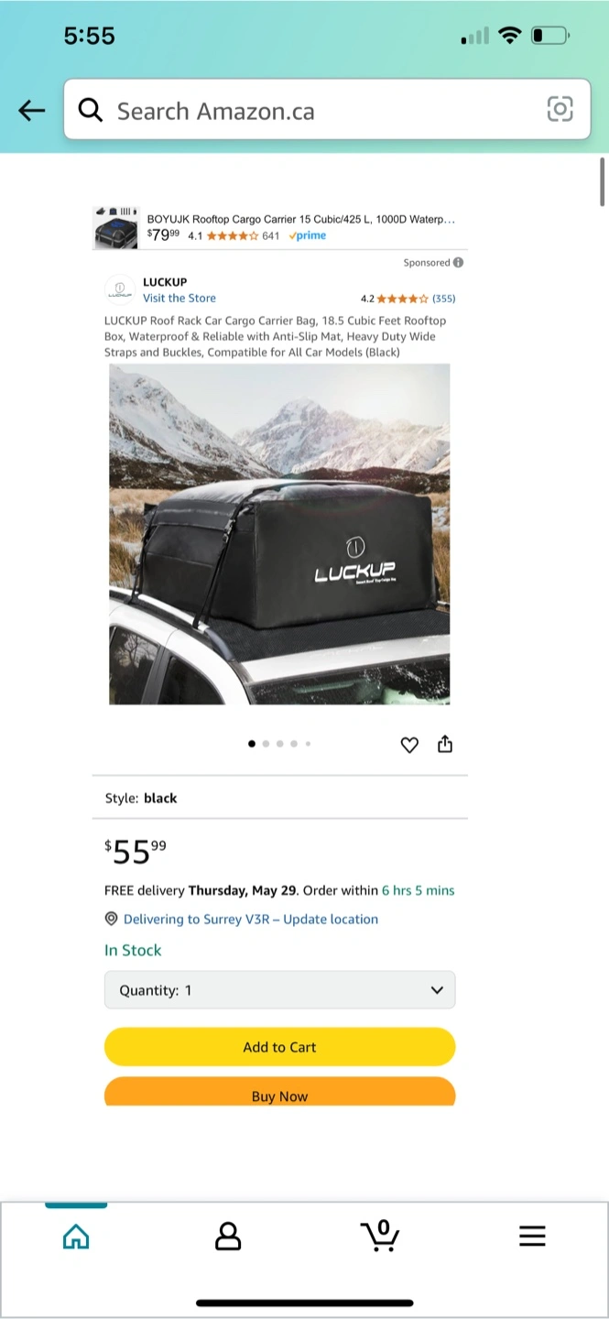Click the Add to Cart button

(279, 1047)
